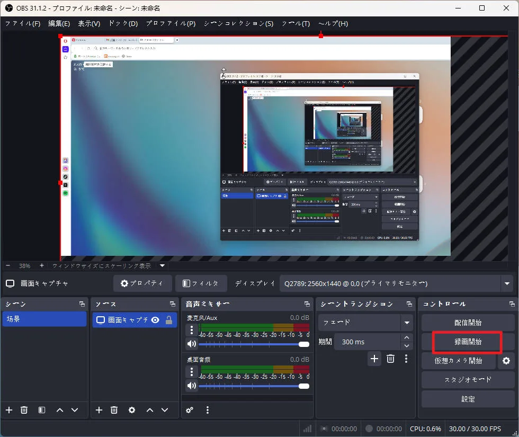This screenshot has height=437, width=519.
Task: Remove selected source with trash icon
Action: point(114,410)
